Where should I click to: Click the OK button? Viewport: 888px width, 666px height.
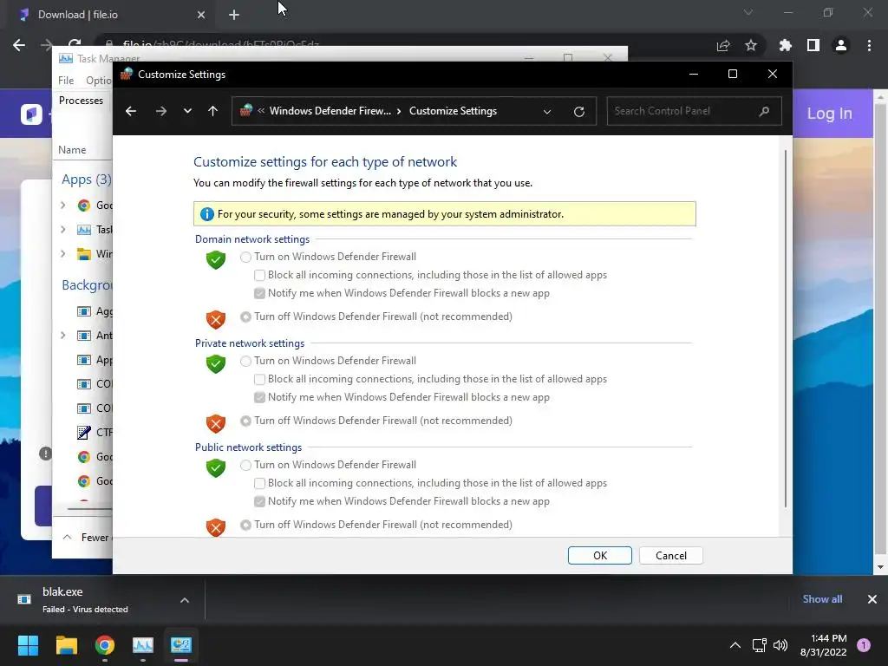(600, 556)
